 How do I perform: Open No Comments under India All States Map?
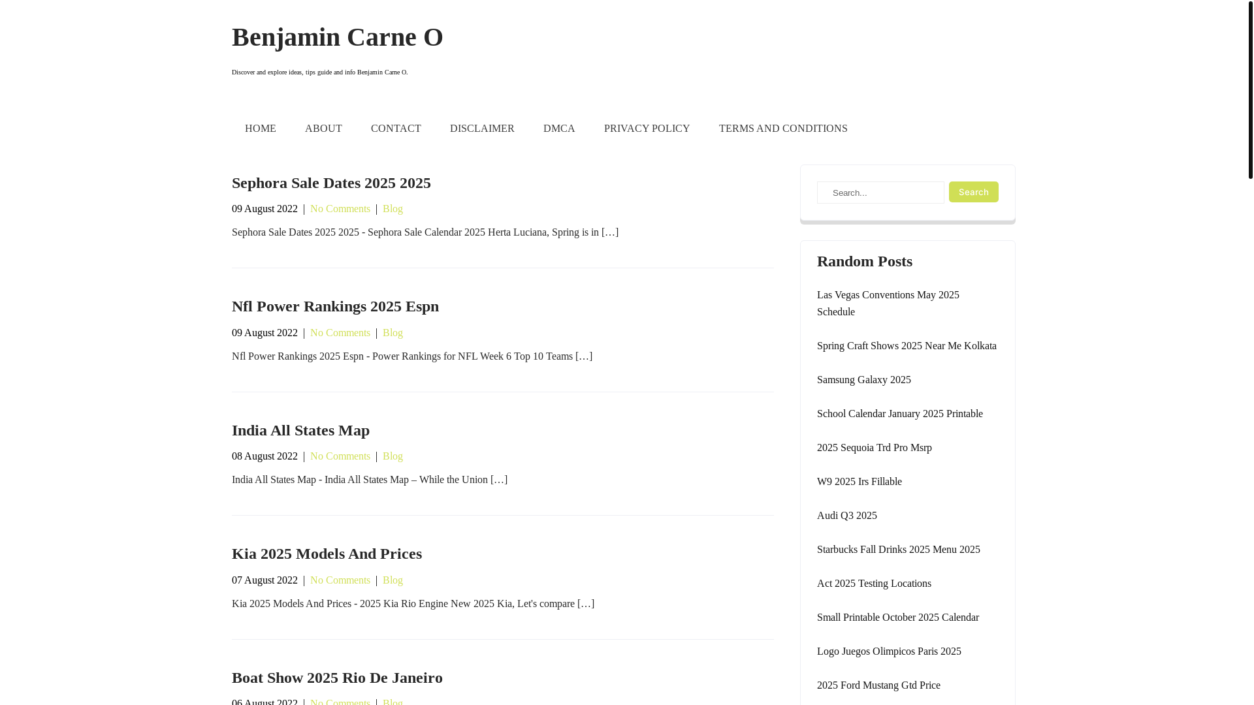point(340,456)
